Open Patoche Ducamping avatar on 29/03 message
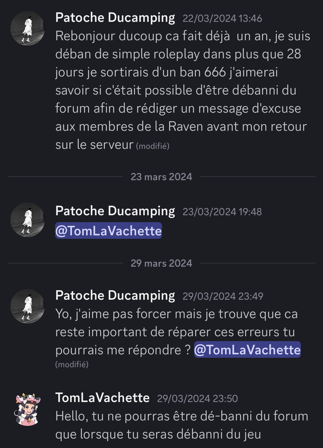This screenshot has width=323, height=448. pos(28,306)
